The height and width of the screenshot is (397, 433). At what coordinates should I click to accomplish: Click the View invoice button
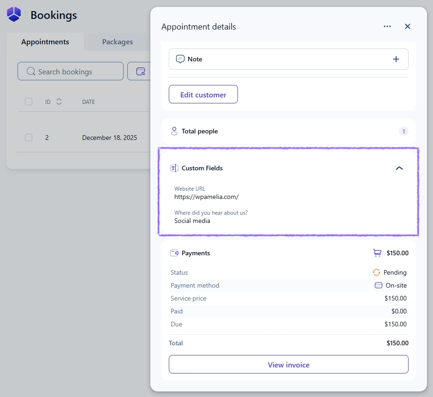289,364
